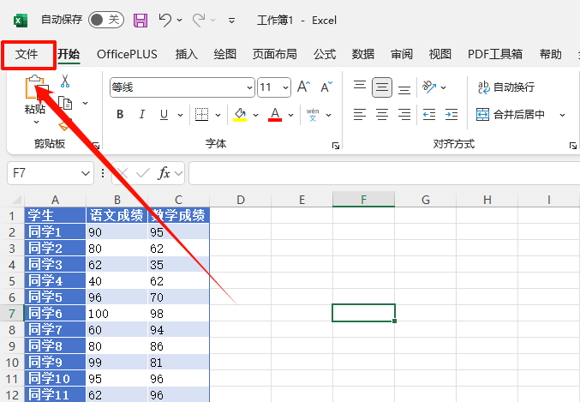
Task: Click the Borders icon
Action: [x=201, y=114]
